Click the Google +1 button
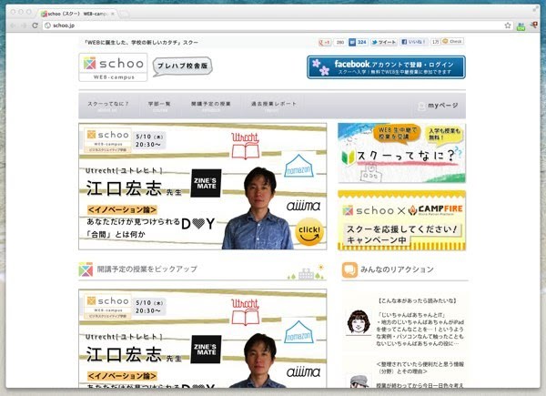Screen dimensions: 546x396 [326, 42]
